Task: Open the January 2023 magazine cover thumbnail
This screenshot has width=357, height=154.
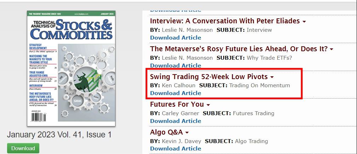Action: 71,68
